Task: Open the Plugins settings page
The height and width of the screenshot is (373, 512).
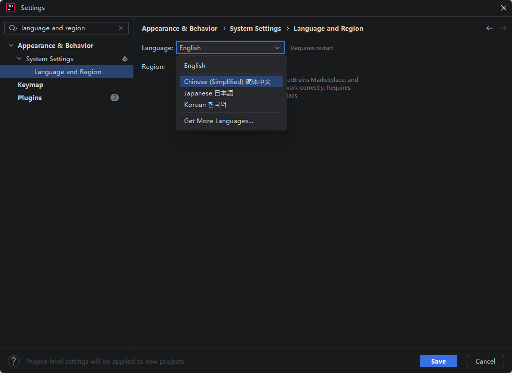Action: click(30, 98)
